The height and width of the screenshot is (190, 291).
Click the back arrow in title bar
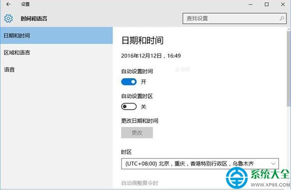(8, 4)
